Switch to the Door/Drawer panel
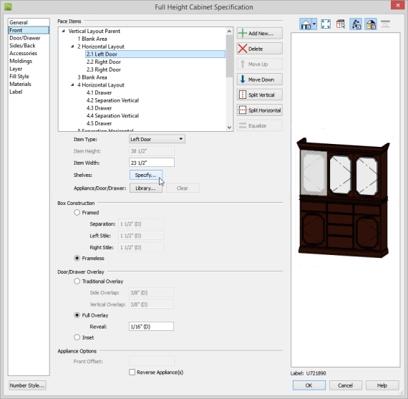This screenshot has width=408, height=399. (x=25, y=38)
